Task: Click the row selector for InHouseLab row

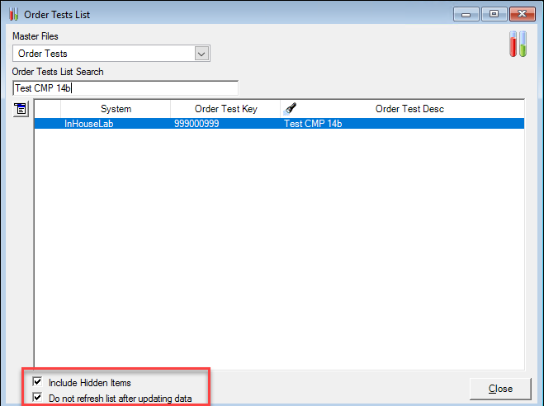Action: coord(47,124)
